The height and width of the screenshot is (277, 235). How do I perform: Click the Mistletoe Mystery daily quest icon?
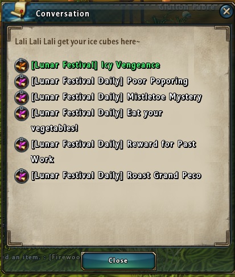pos(22,97)
